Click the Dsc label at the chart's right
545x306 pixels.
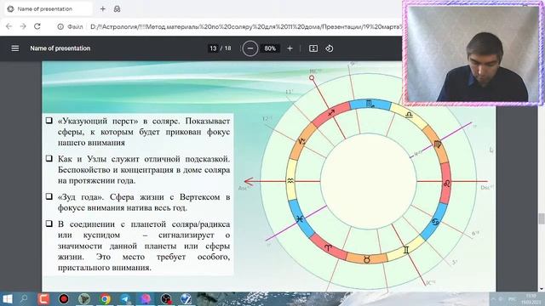tap(486, 188)
